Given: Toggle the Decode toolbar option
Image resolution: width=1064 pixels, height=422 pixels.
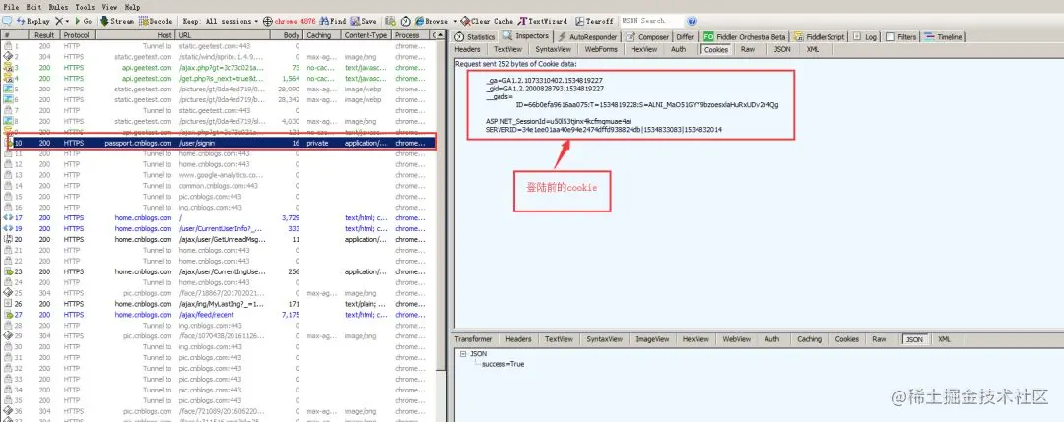Looking at the screenshot, I should [x=156, y=21].
